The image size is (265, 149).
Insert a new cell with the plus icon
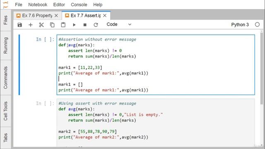click(x=31, y=25)
